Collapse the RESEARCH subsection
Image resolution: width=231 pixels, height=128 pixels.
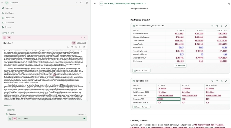click(10, 110)
